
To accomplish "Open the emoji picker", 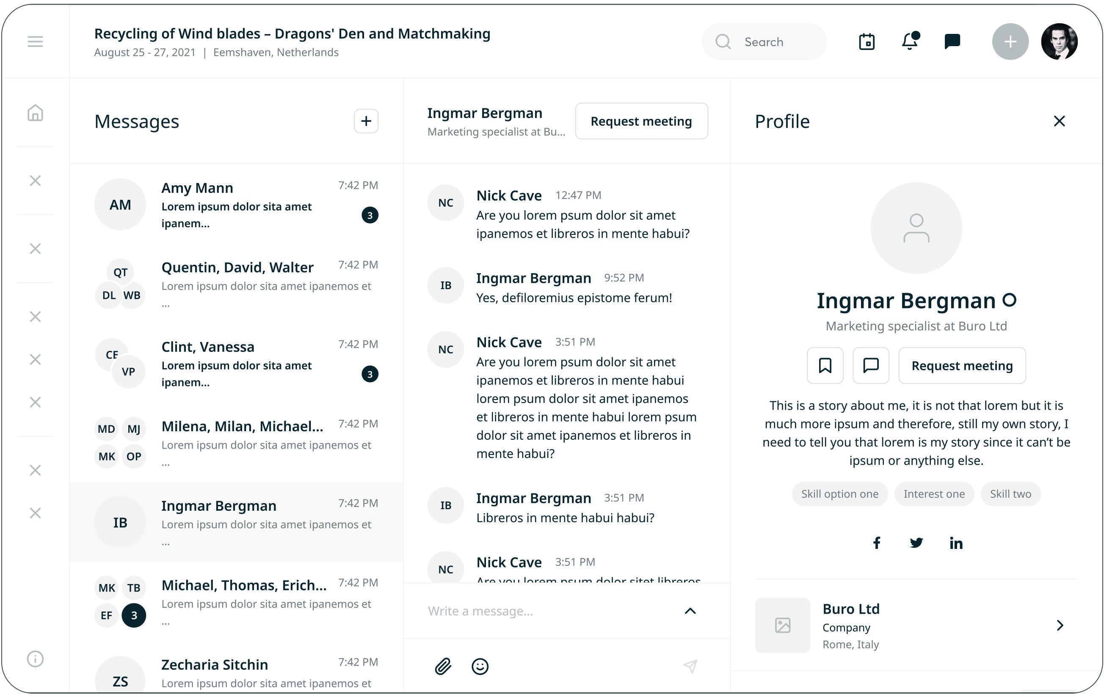I will (x=480, y=666).
